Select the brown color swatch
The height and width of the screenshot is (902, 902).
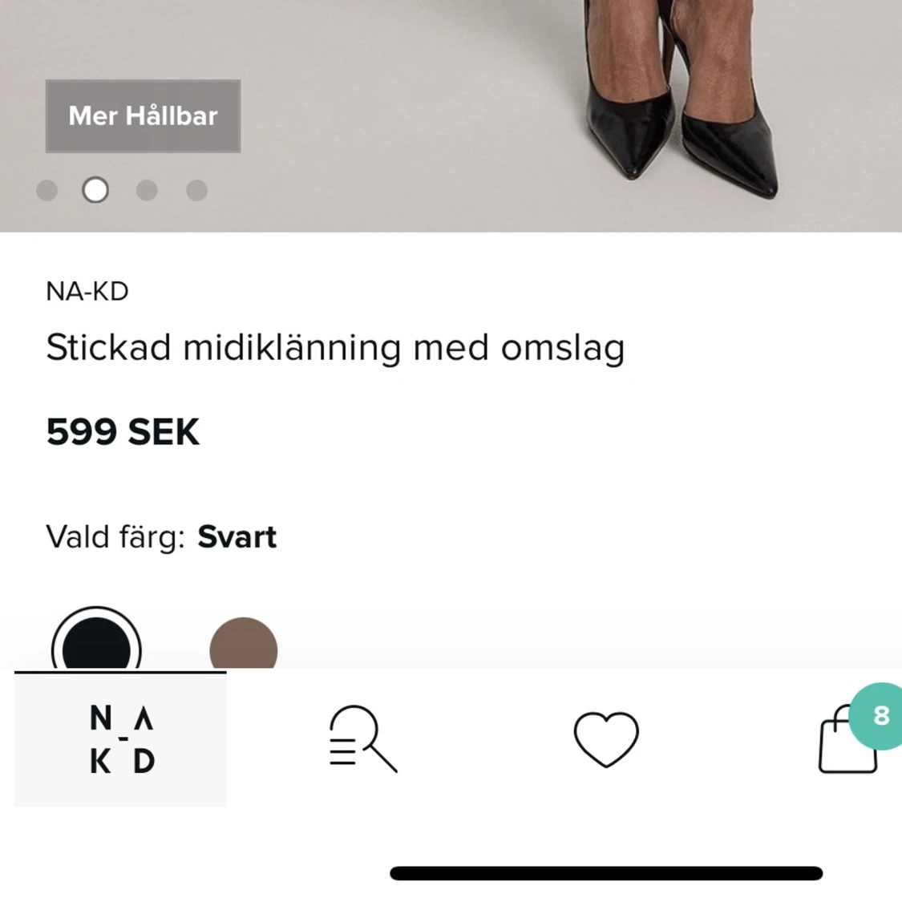(x=245, y=645)
